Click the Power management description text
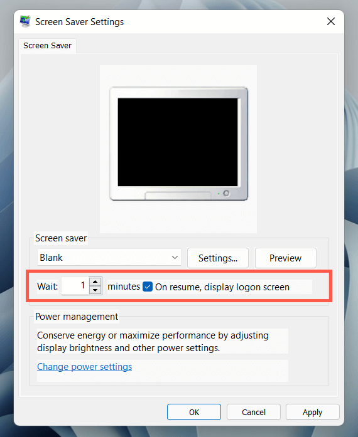The width and height of the screenshot is (358, 437). [153, 342]
